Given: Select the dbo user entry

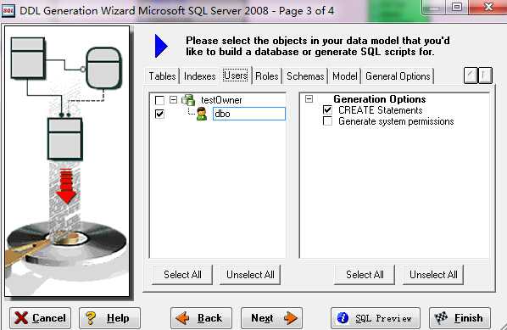Looking at the screenshot, I should (x=249, y=114).
